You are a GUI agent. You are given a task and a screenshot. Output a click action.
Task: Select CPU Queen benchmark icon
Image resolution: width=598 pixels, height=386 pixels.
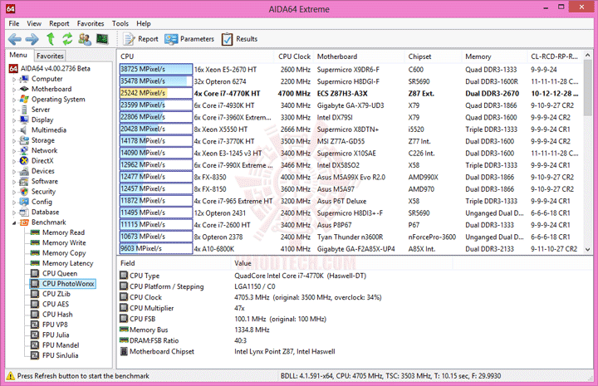[35, 273]
